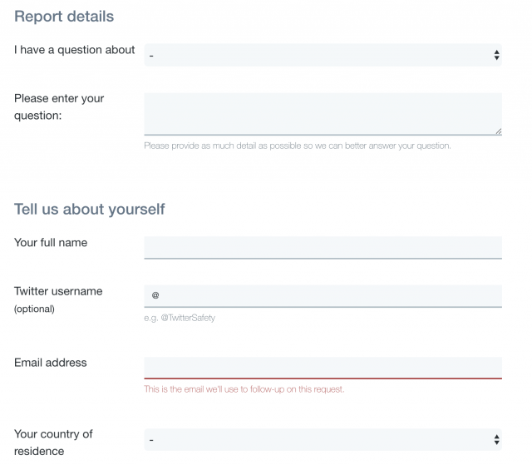532x465 pixels.
Task: Click the "Tell us about yourself" heading
Action: point(90,209)
